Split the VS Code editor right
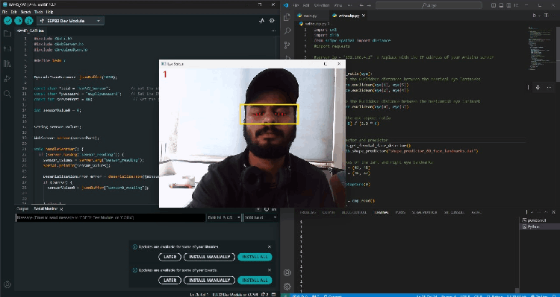 pyautogui.click(x=545, y=16)
